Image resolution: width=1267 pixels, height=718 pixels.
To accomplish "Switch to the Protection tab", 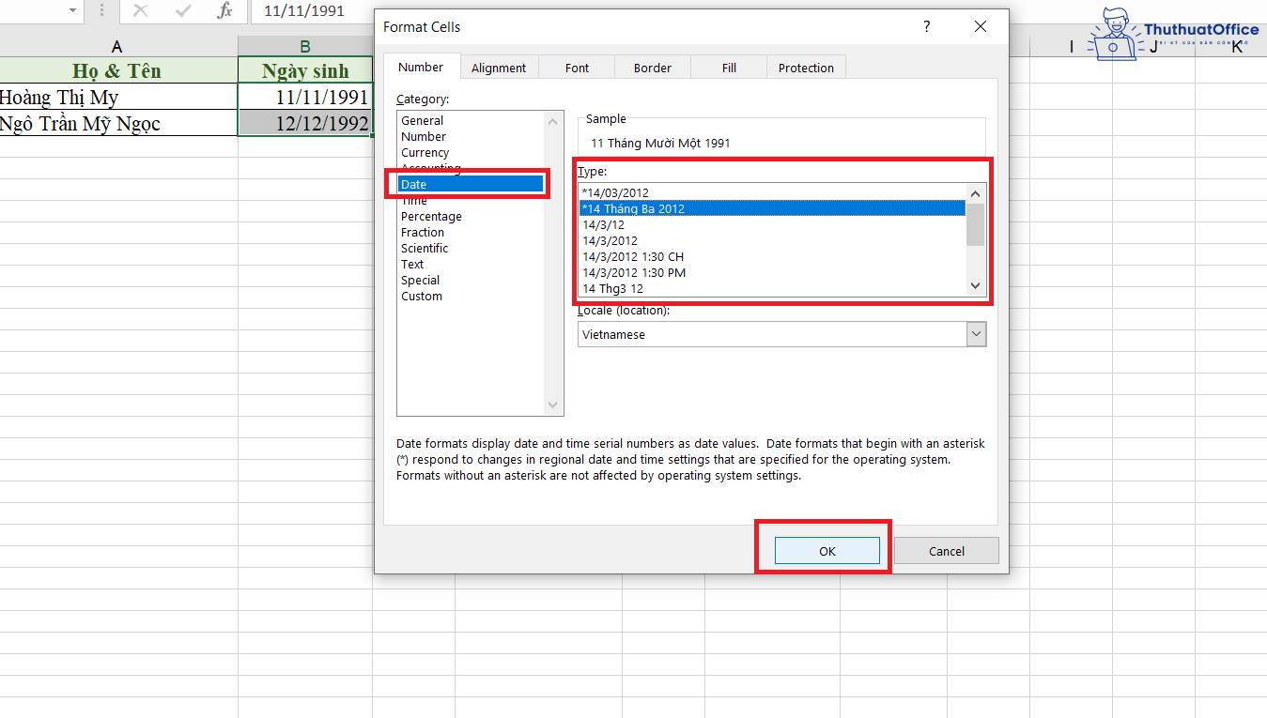I will (806, 67).
